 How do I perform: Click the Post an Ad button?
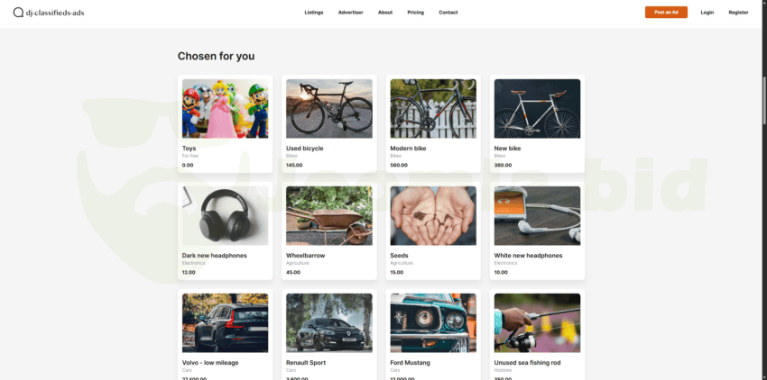[x=666, y=13]
